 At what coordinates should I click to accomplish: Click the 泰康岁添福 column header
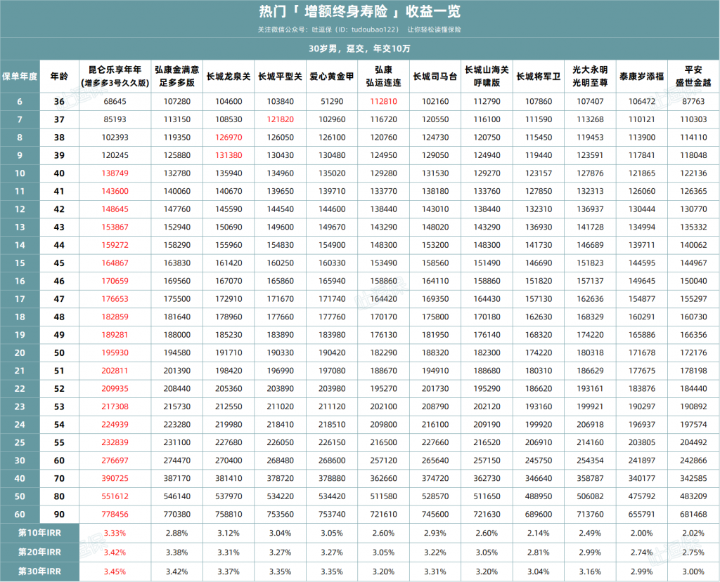click(642, 77)
